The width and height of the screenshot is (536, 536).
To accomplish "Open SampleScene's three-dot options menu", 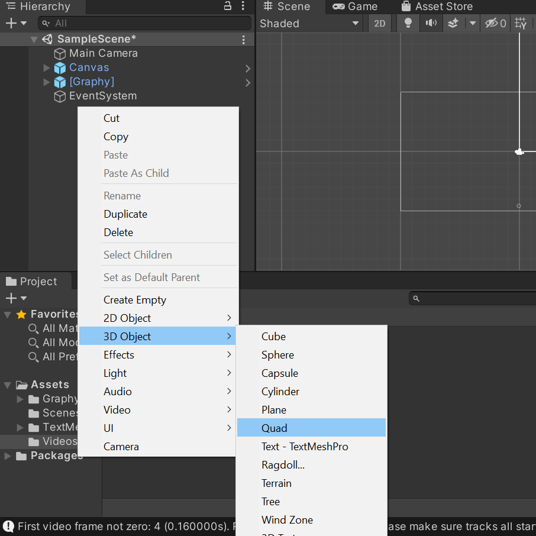I will 243,39.
